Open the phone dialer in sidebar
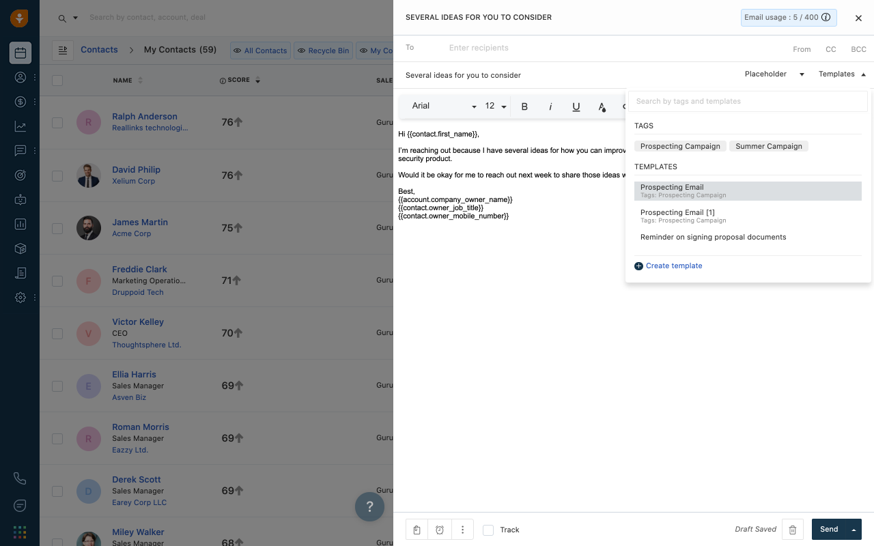 [x=20, y=478]
